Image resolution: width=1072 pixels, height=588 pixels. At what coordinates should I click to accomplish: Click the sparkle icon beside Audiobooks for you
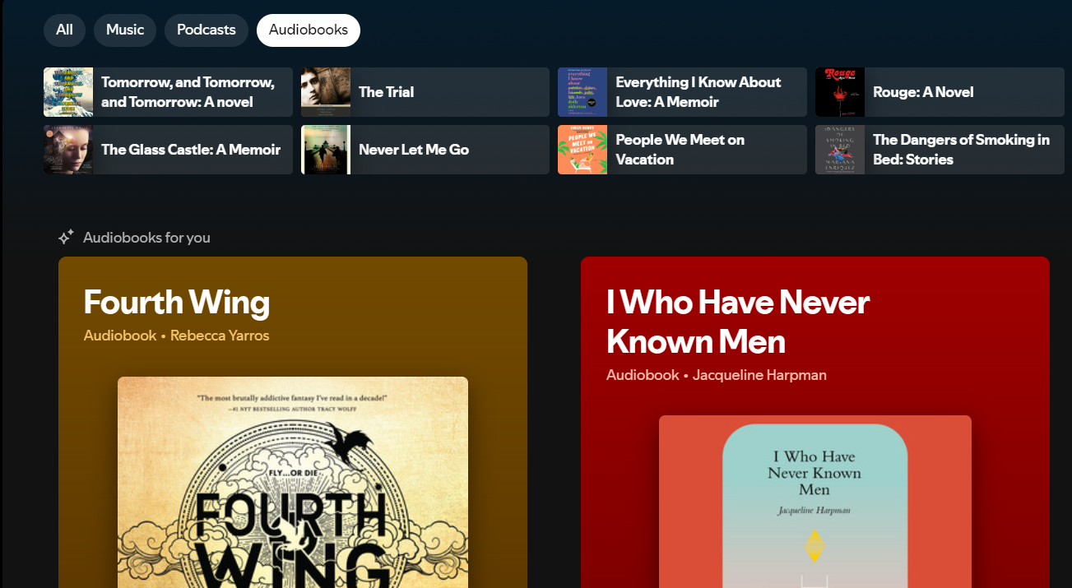point(67,238)
